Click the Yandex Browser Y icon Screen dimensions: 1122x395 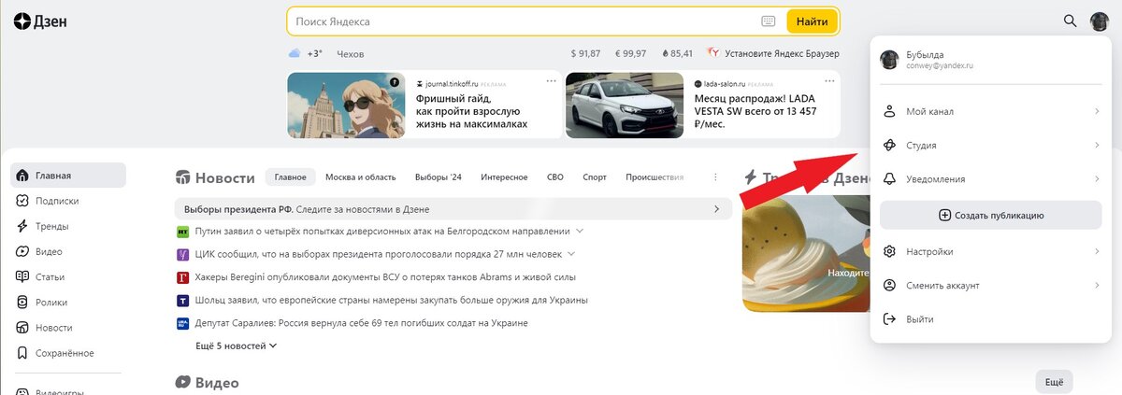pyautogui.click(x=713, y=54)
